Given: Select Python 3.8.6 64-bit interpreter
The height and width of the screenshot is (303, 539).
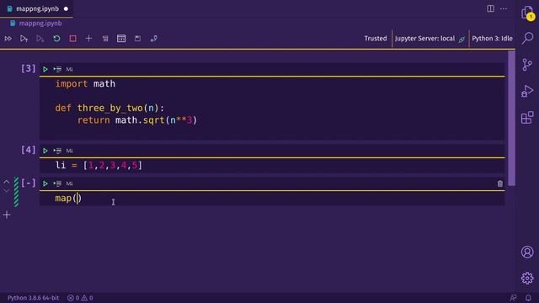Looking at the screenshot, I should [33, 298].
